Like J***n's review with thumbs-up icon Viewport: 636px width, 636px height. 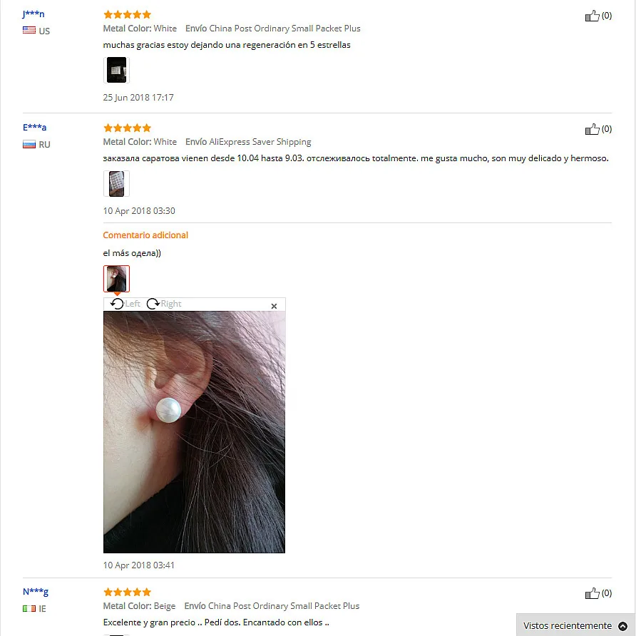[x=592, y=16]
